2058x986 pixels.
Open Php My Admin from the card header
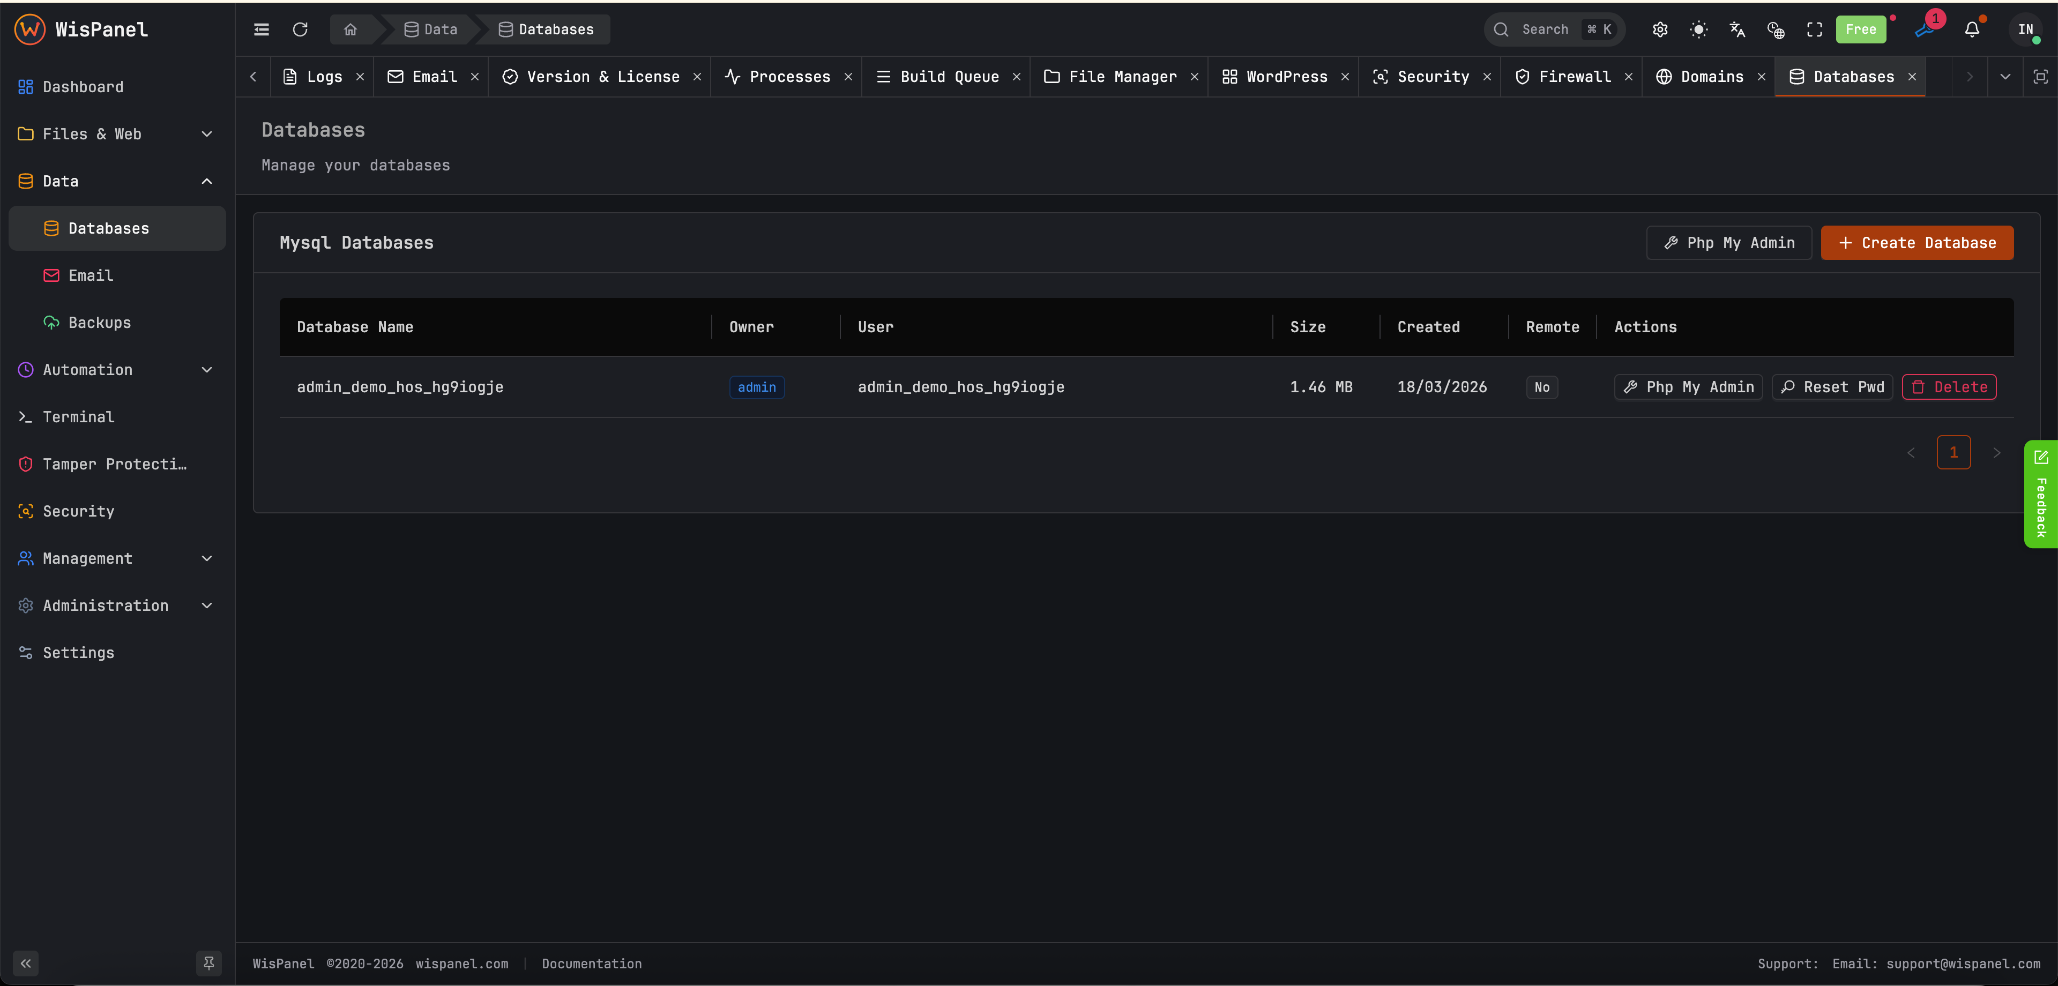[x=1729, y=243]
